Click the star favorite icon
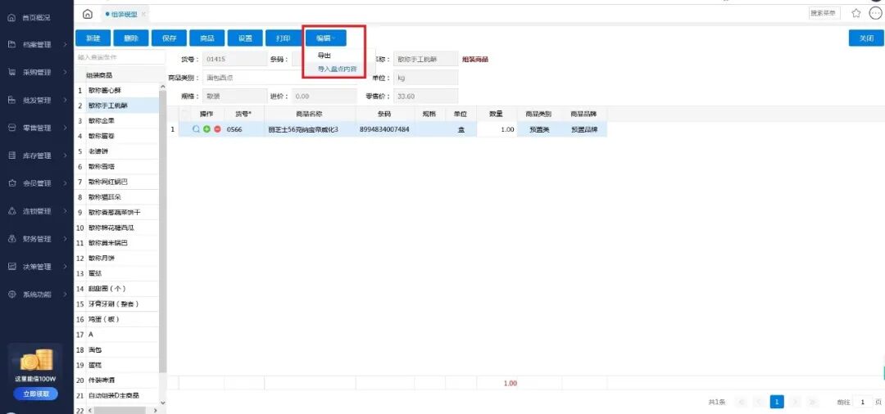The height and width of the screenshot is (414, 885). tap(856, 14)
